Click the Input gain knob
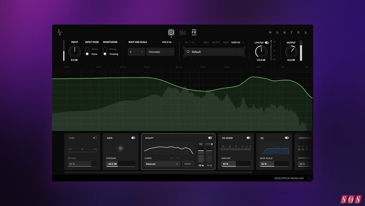 click(x=74, y=51)
